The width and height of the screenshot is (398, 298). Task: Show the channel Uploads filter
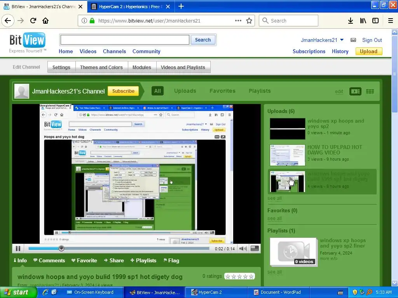[185, 91]
